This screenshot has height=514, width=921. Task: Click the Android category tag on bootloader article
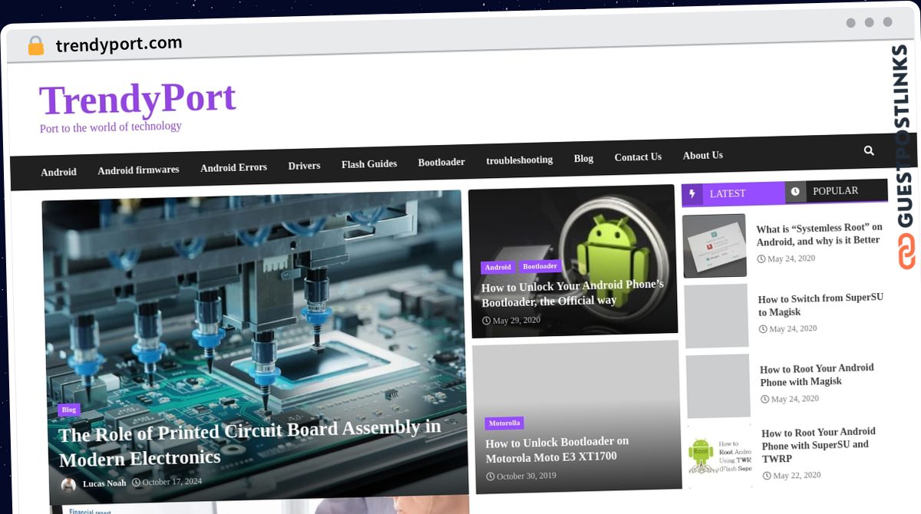click(498, 267)
